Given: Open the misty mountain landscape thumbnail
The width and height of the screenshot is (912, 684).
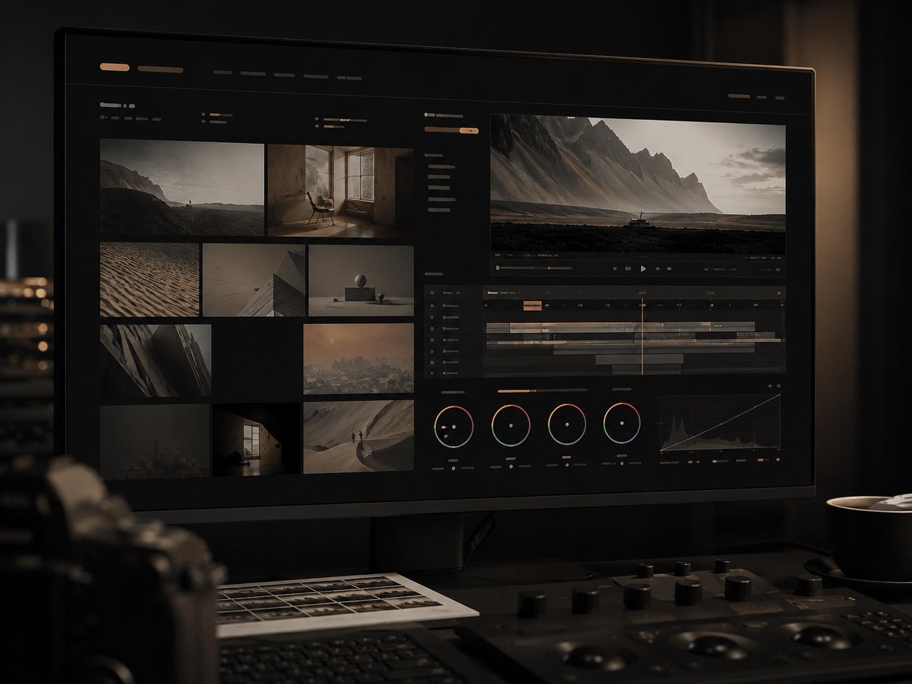Looking at the screenshot, I should pos(182,188).
